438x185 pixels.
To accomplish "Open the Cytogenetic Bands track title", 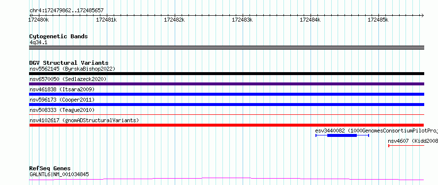I will [x=59, y=36].
